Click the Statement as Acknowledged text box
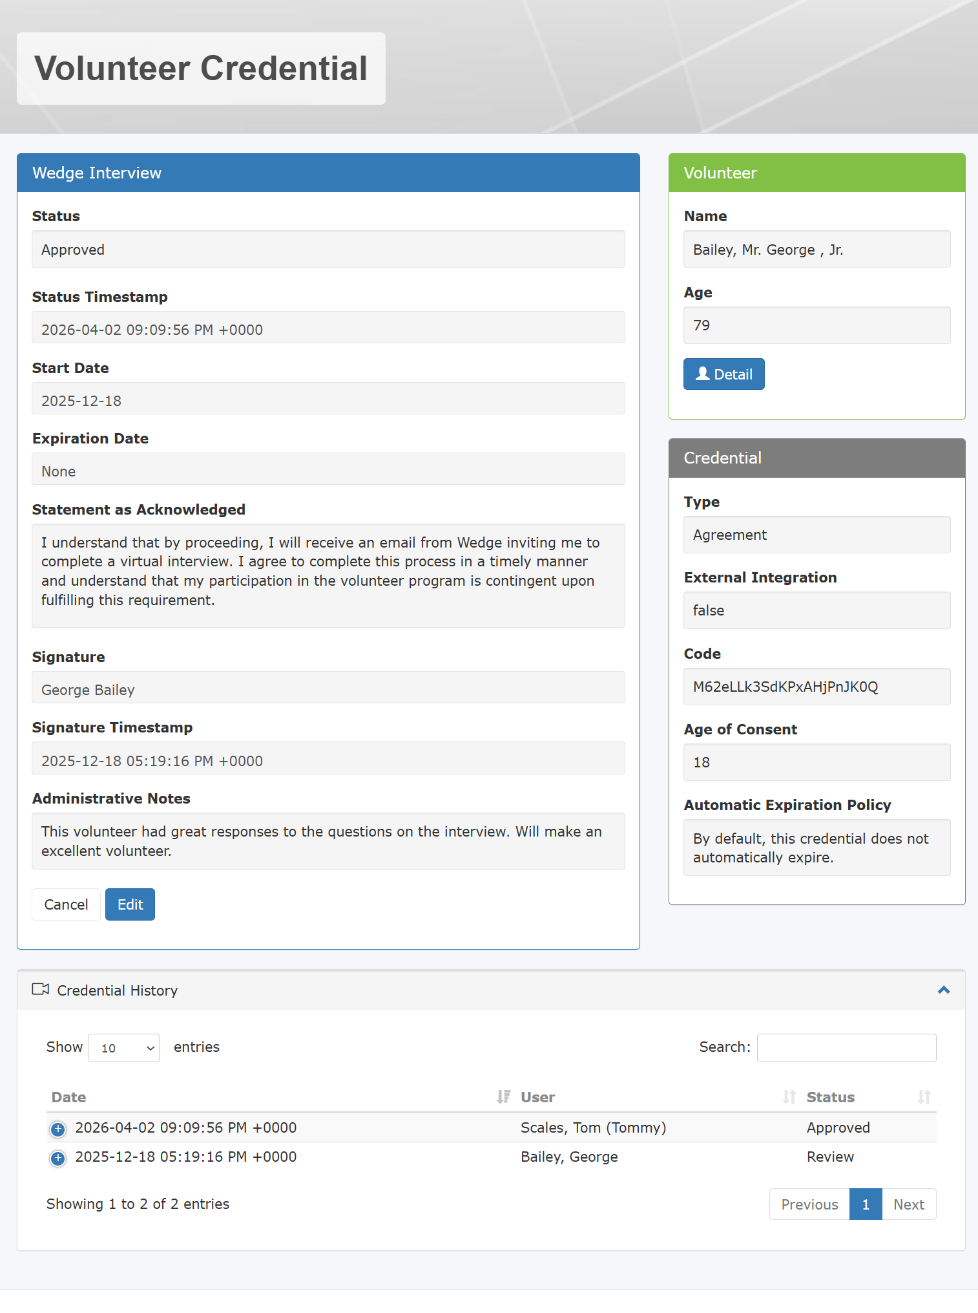The width and height of the screenshot is (978, 1313). [328, 575]
